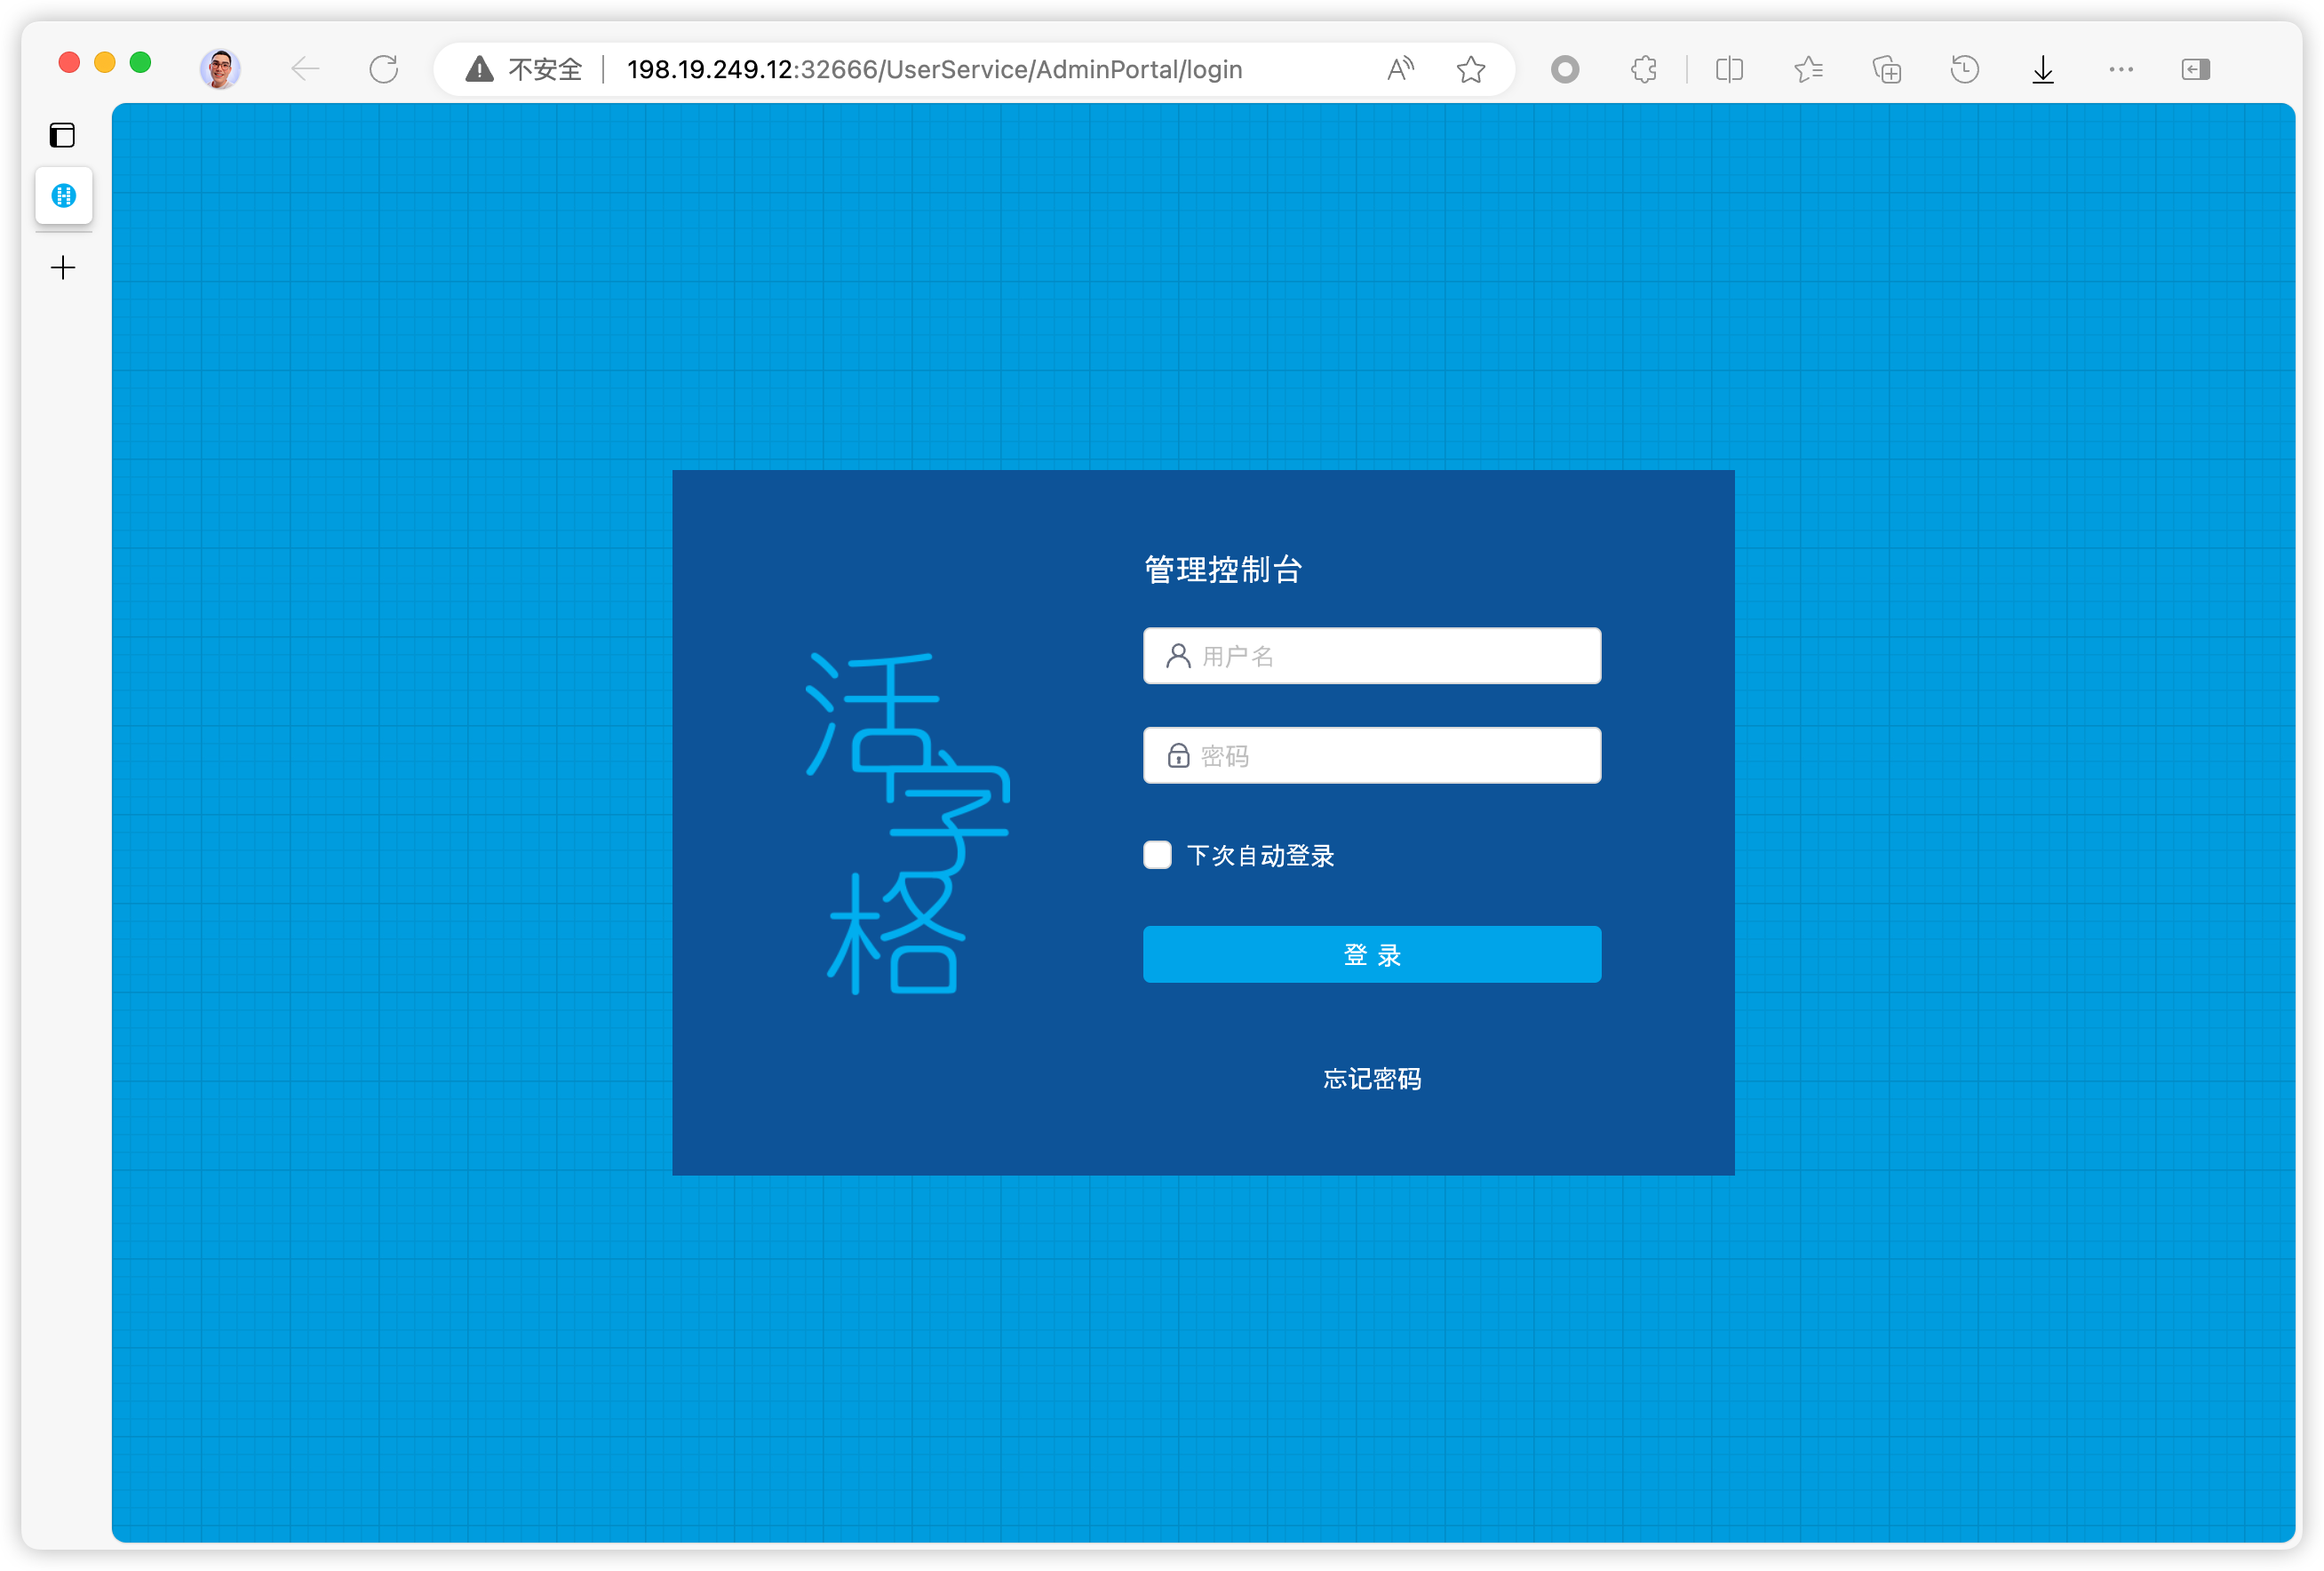Click the circular record extension icon

tap(1565, 69)
